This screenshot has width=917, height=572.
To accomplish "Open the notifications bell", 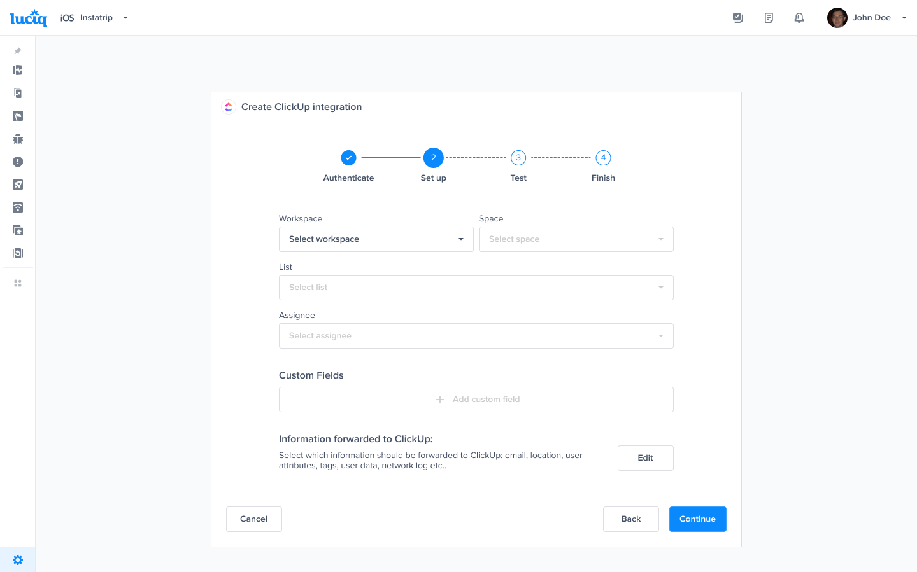I will tap(799, 17).
